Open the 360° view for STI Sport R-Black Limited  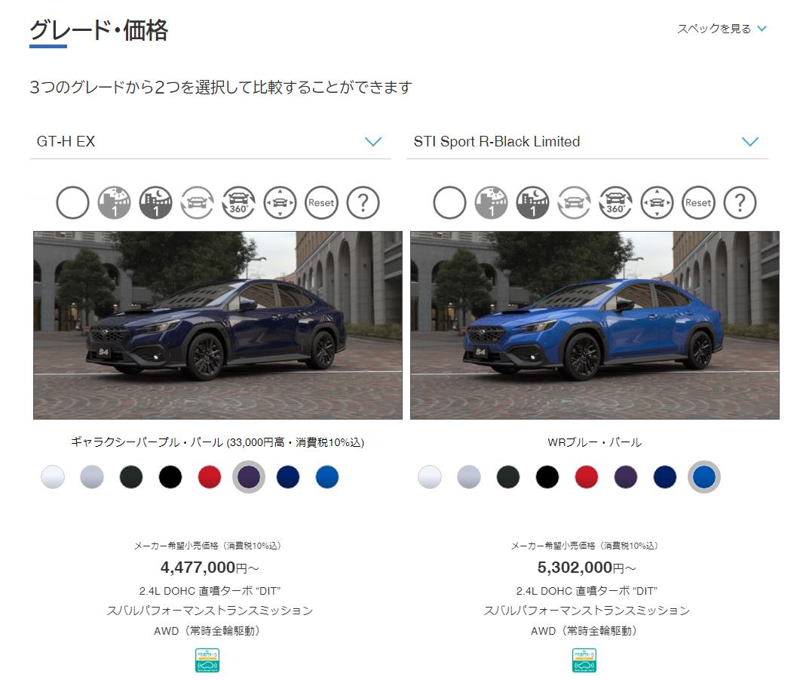point(616,203)
